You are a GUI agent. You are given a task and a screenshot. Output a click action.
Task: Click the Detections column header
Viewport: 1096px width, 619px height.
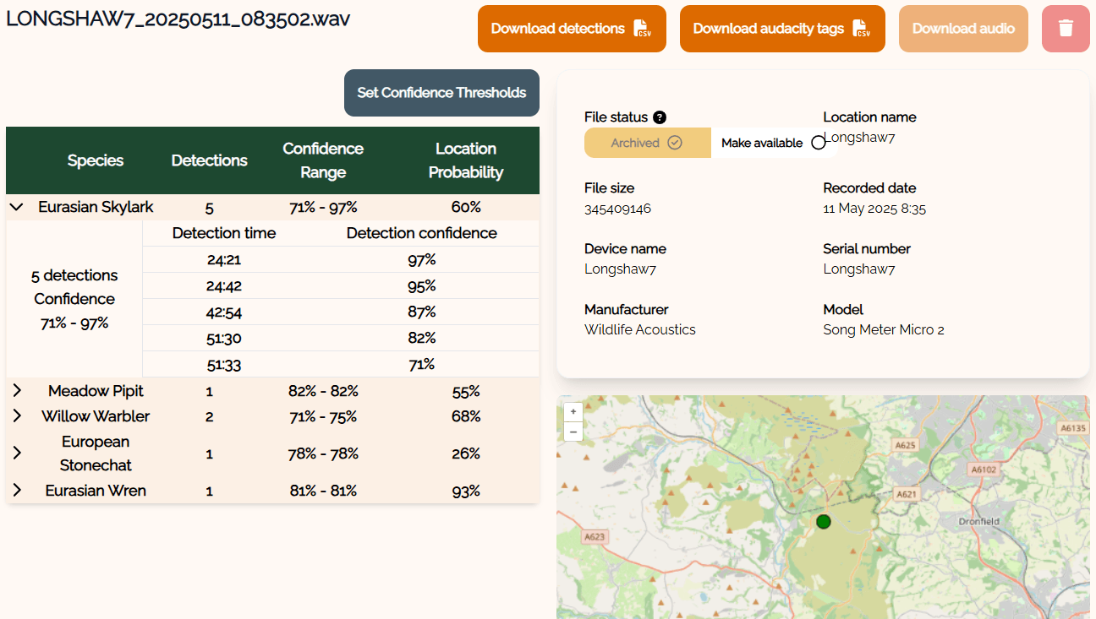pos(209,160)
